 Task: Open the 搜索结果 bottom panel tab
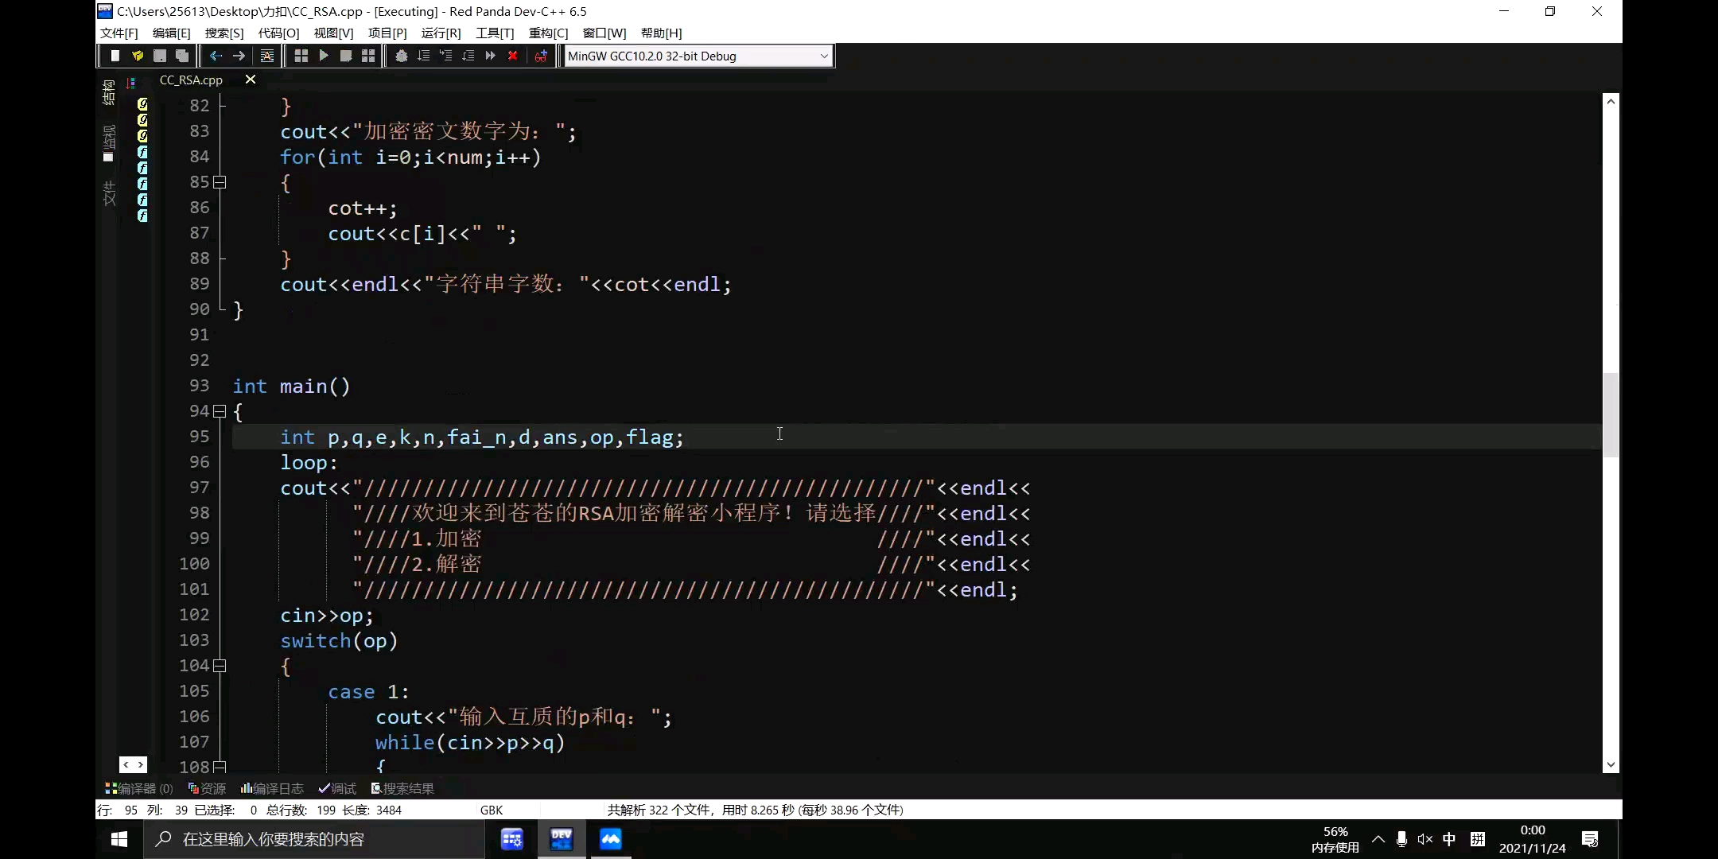[x=402, y=788]
